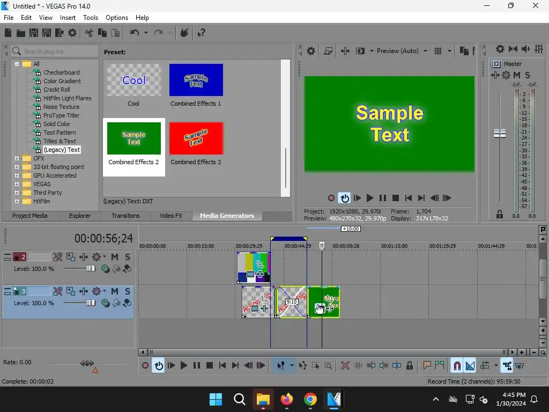Click the New project icon in toolbar

click(x=8, y=33)
